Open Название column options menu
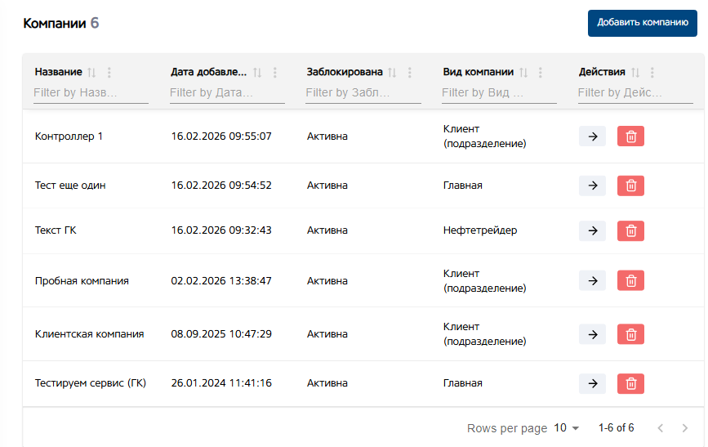This screenshot has width=708, height=447. [109, 72]
